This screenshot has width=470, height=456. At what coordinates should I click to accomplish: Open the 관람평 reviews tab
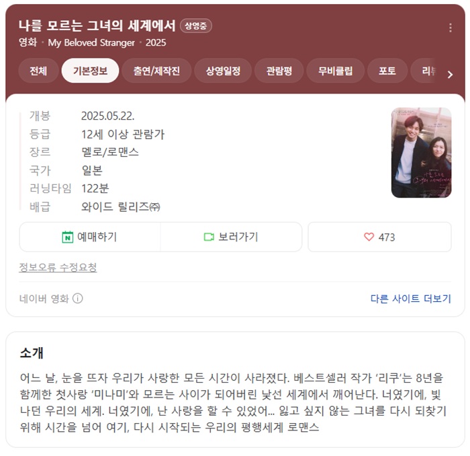tap(279, 71)
